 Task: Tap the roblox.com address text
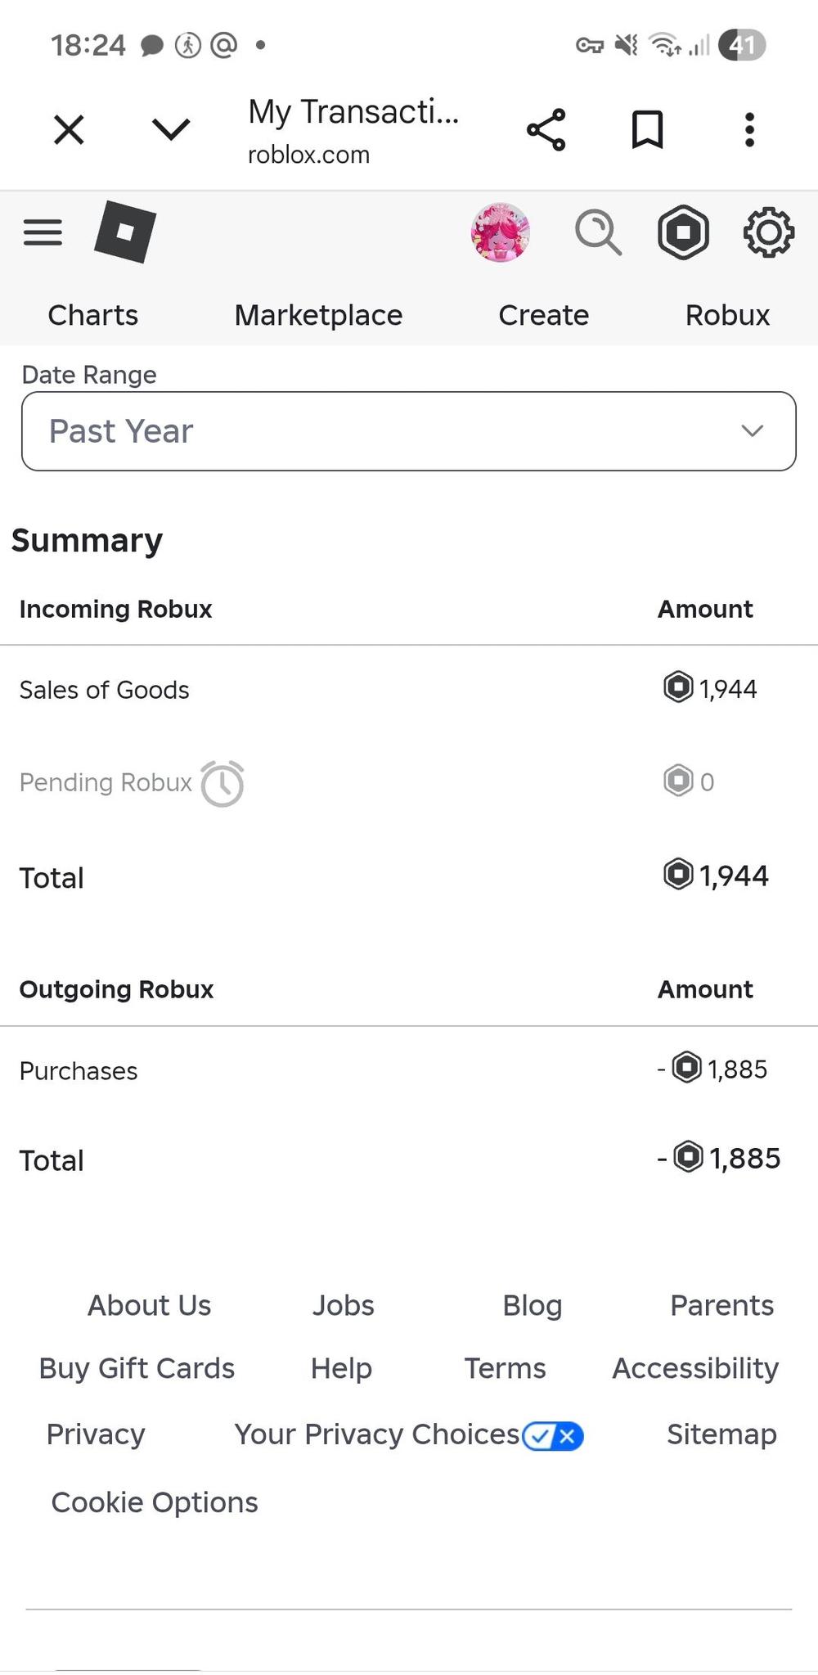309,155
